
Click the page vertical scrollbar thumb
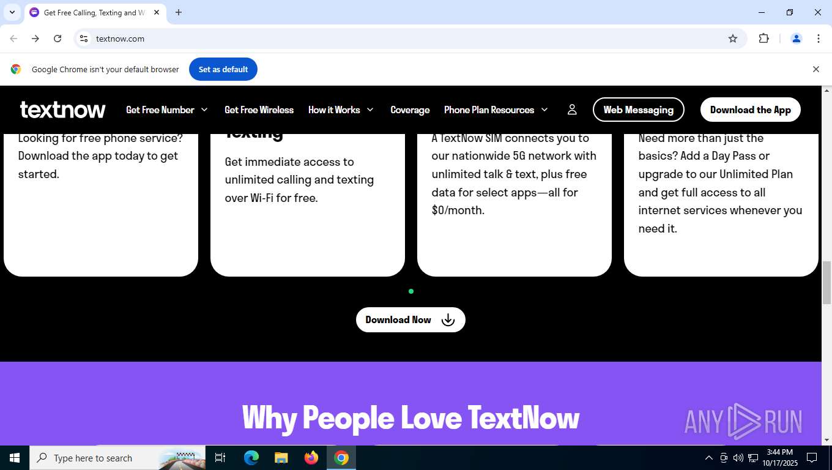click(826, 282)
